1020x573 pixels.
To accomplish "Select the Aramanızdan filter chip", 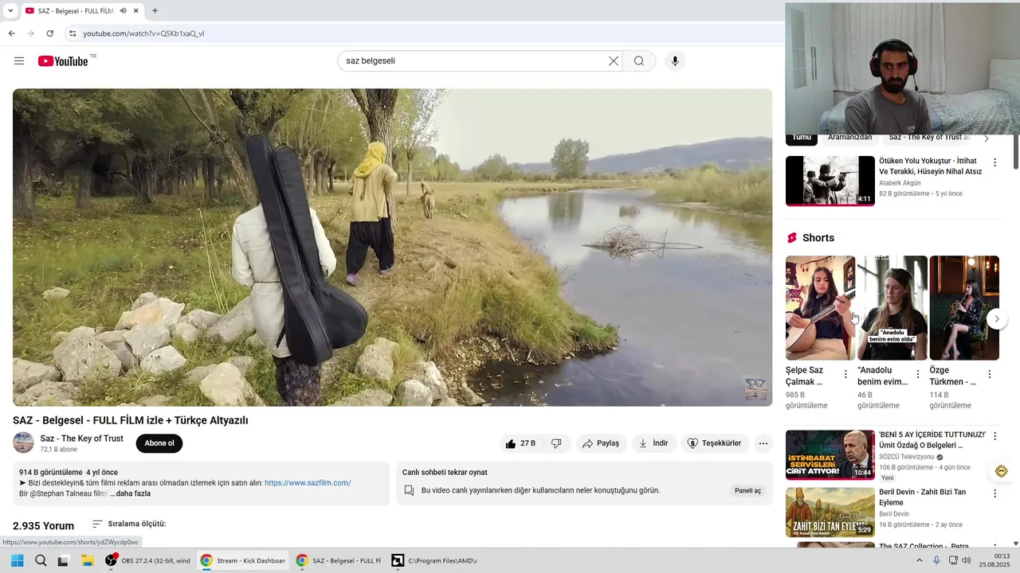I will coord(849,138).
